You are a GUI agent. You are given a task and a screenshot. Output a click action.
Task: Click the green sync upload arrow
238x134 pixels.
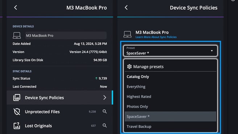[96, 78]
